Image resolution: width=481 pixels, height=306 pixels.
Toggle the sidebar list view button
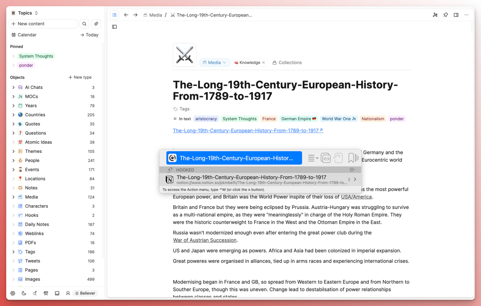115,15
